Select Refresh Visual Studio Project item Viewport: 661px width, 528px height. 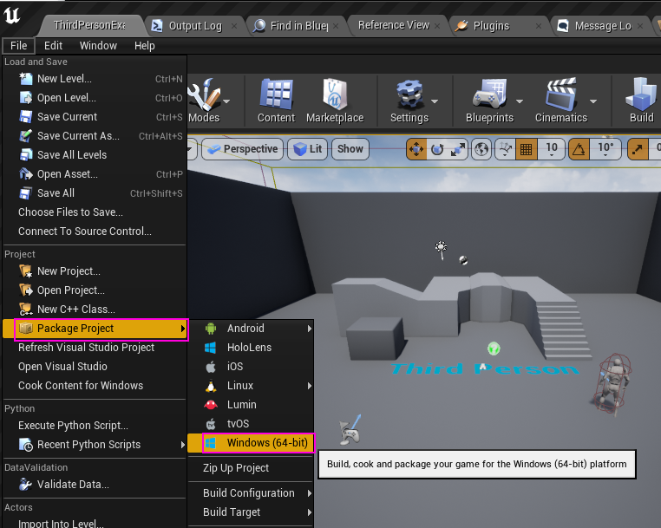[95, 347]
